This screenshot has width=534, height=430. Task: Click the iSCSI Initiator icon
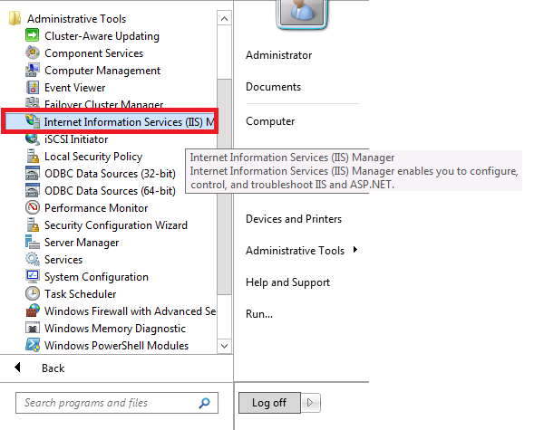click(x=33, y=139)
